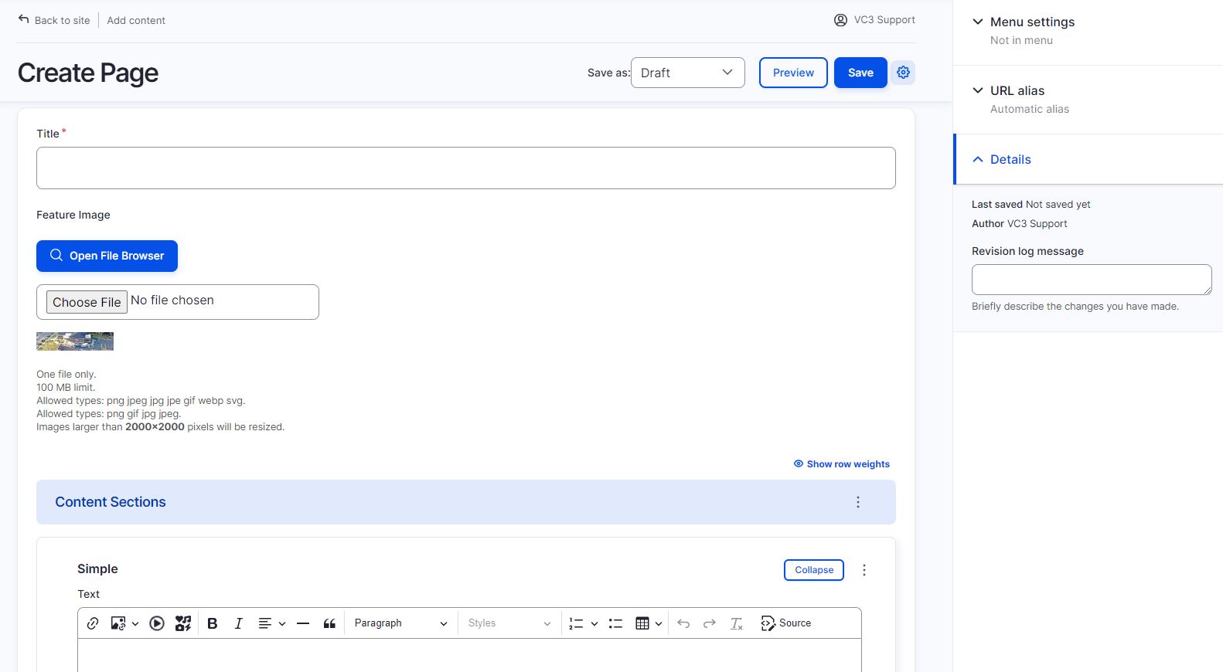Click the 'Not in menu' text
This screenshot has width=1223, height=672.
click(1021, 40)
